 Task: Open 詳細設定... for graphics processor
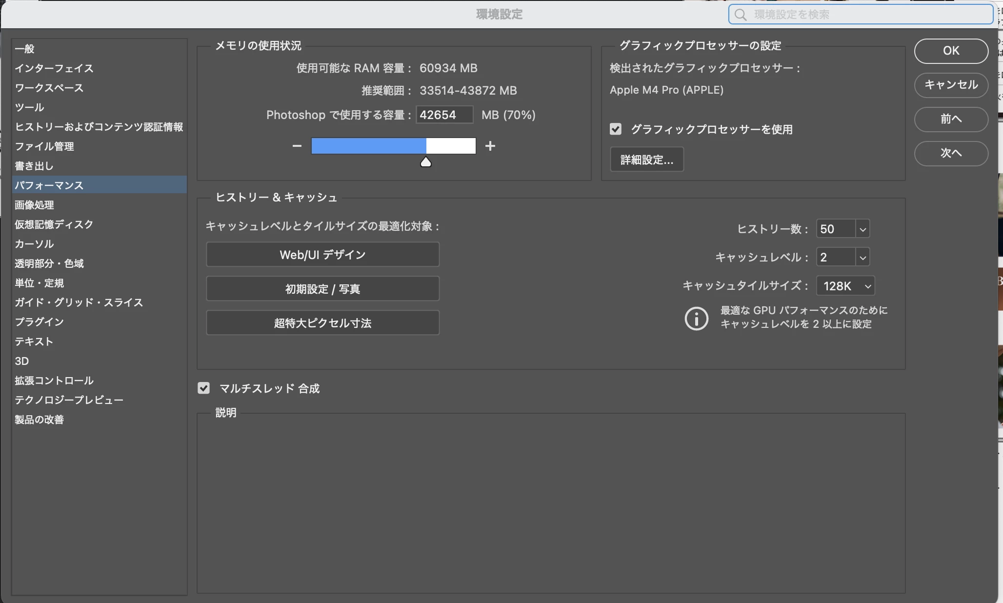pos(646,160)
